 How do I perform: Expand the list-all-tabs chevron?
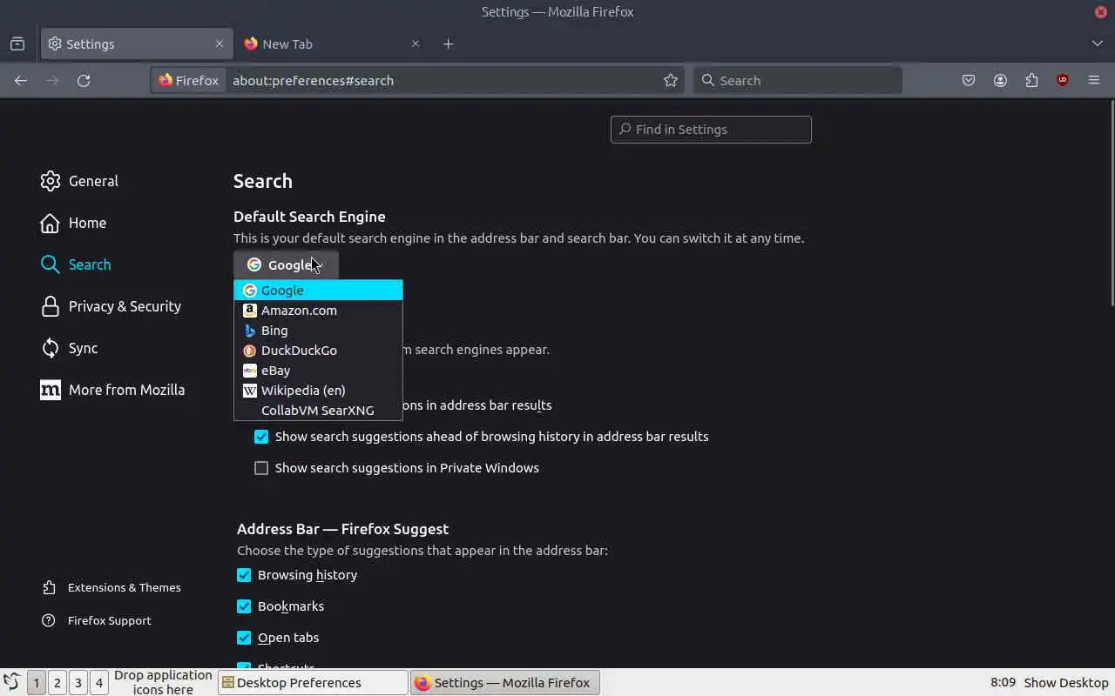(x=1097, y=43)
